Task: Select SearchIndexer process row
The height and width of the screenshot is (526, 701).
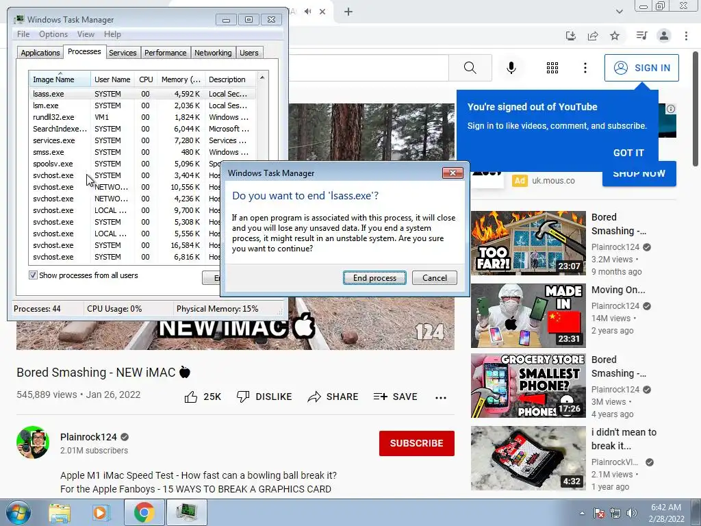Action: pyautogui.click(x=142, y=129)
